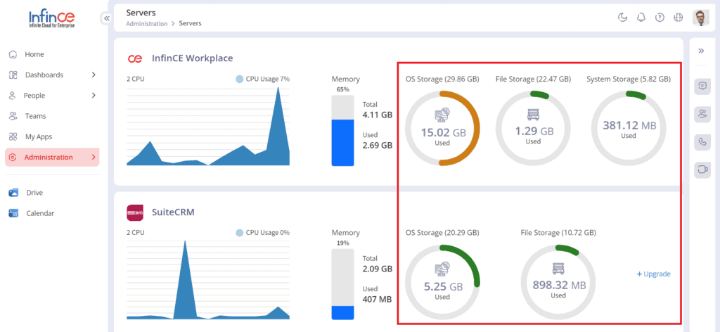
Task: Click the 65% memory bar of InfinCE Workplace
Action: coord(342,130)
